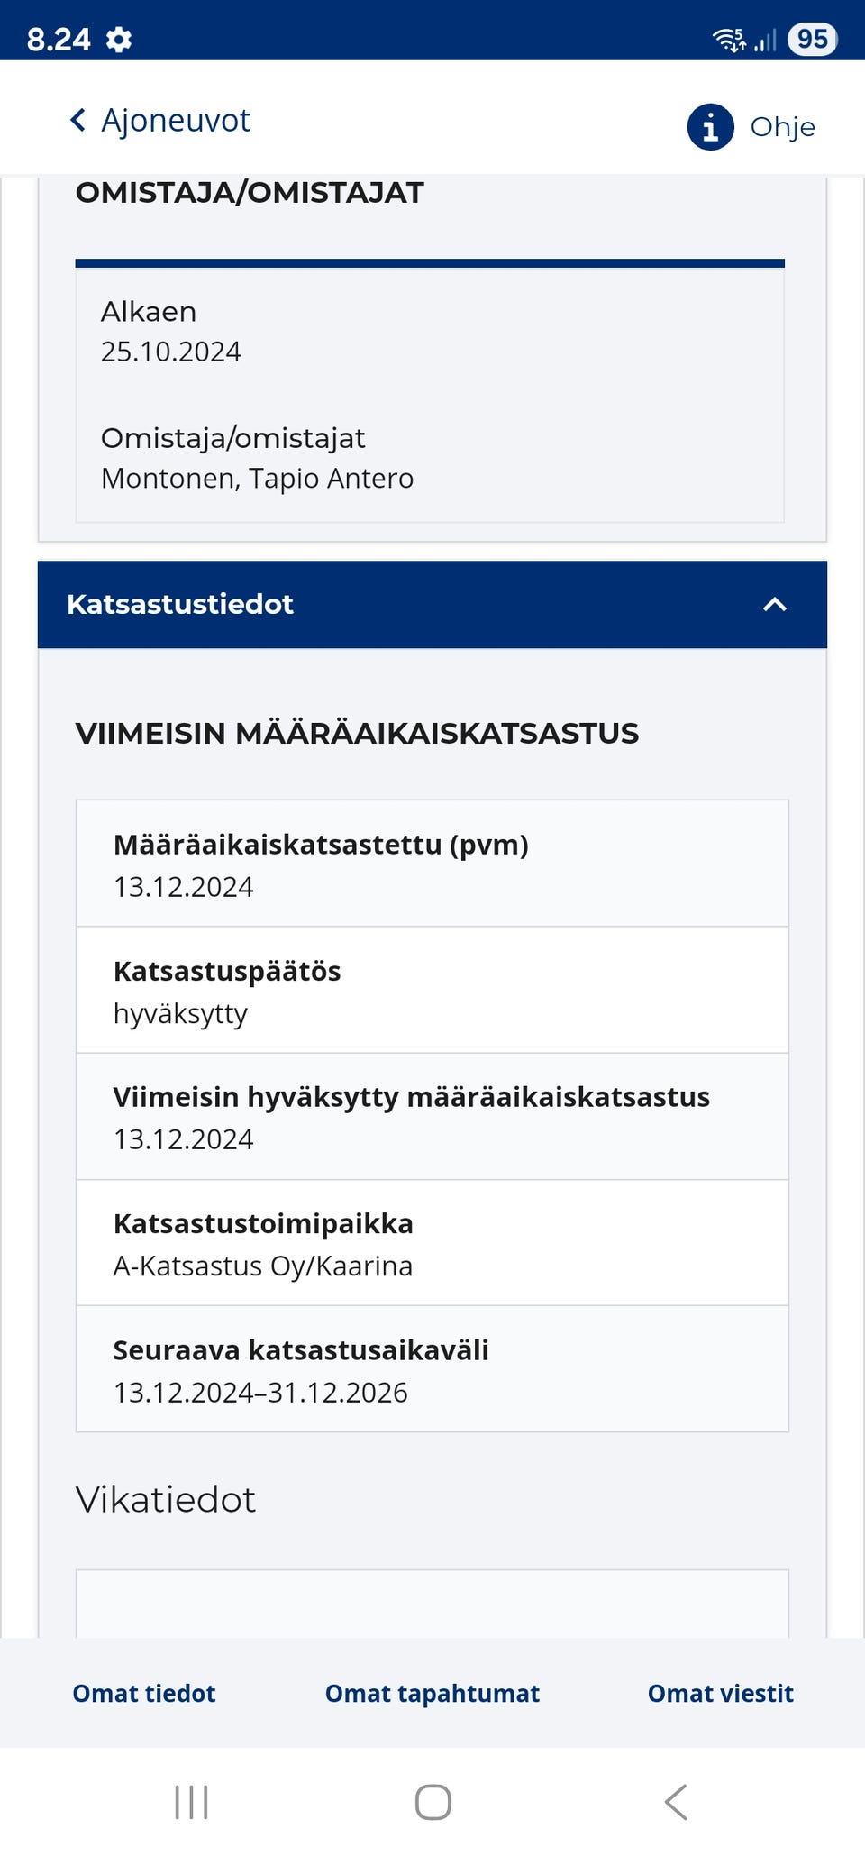Open the Ohje info icon
Viewport: 865px width, 1856px height.
pyautogui.click(x=710, y=127)
